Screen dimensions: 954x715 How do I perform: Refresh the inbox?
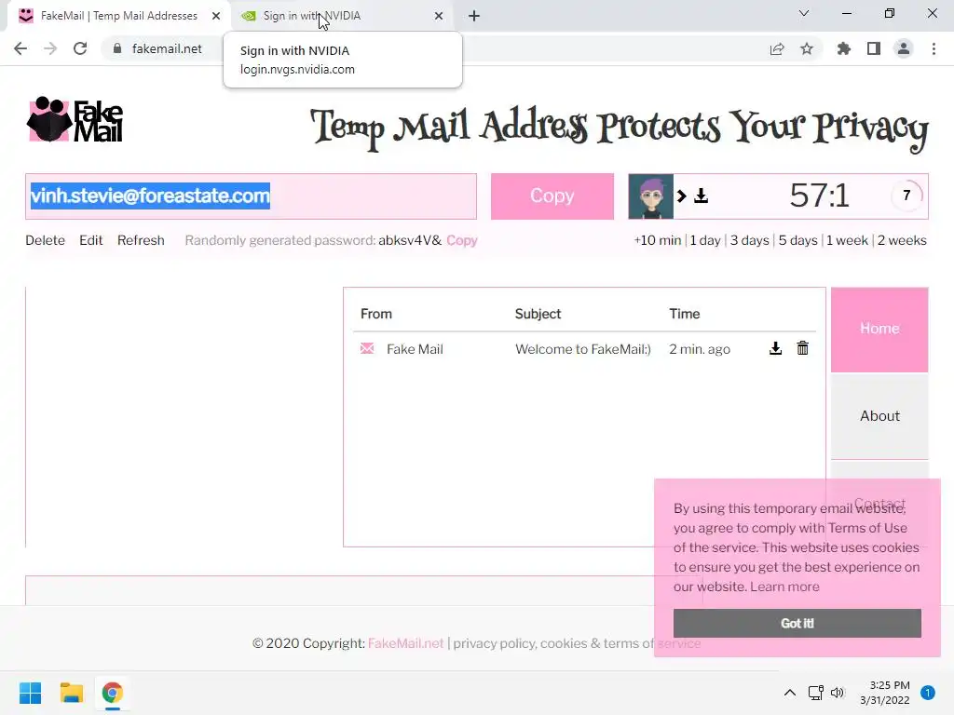pos(141,240)
